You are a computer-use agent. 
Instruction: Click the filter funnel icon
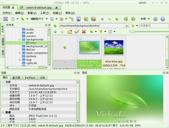[x=101, y=32]
